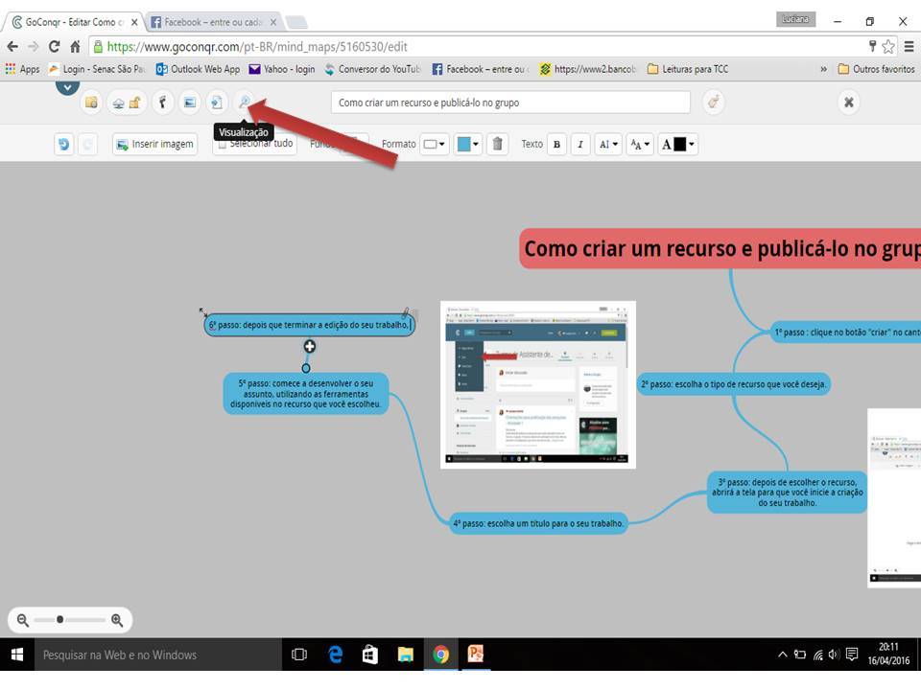
Task: Open the Chrome hamburger menu
Action: (x=909, y=46)
